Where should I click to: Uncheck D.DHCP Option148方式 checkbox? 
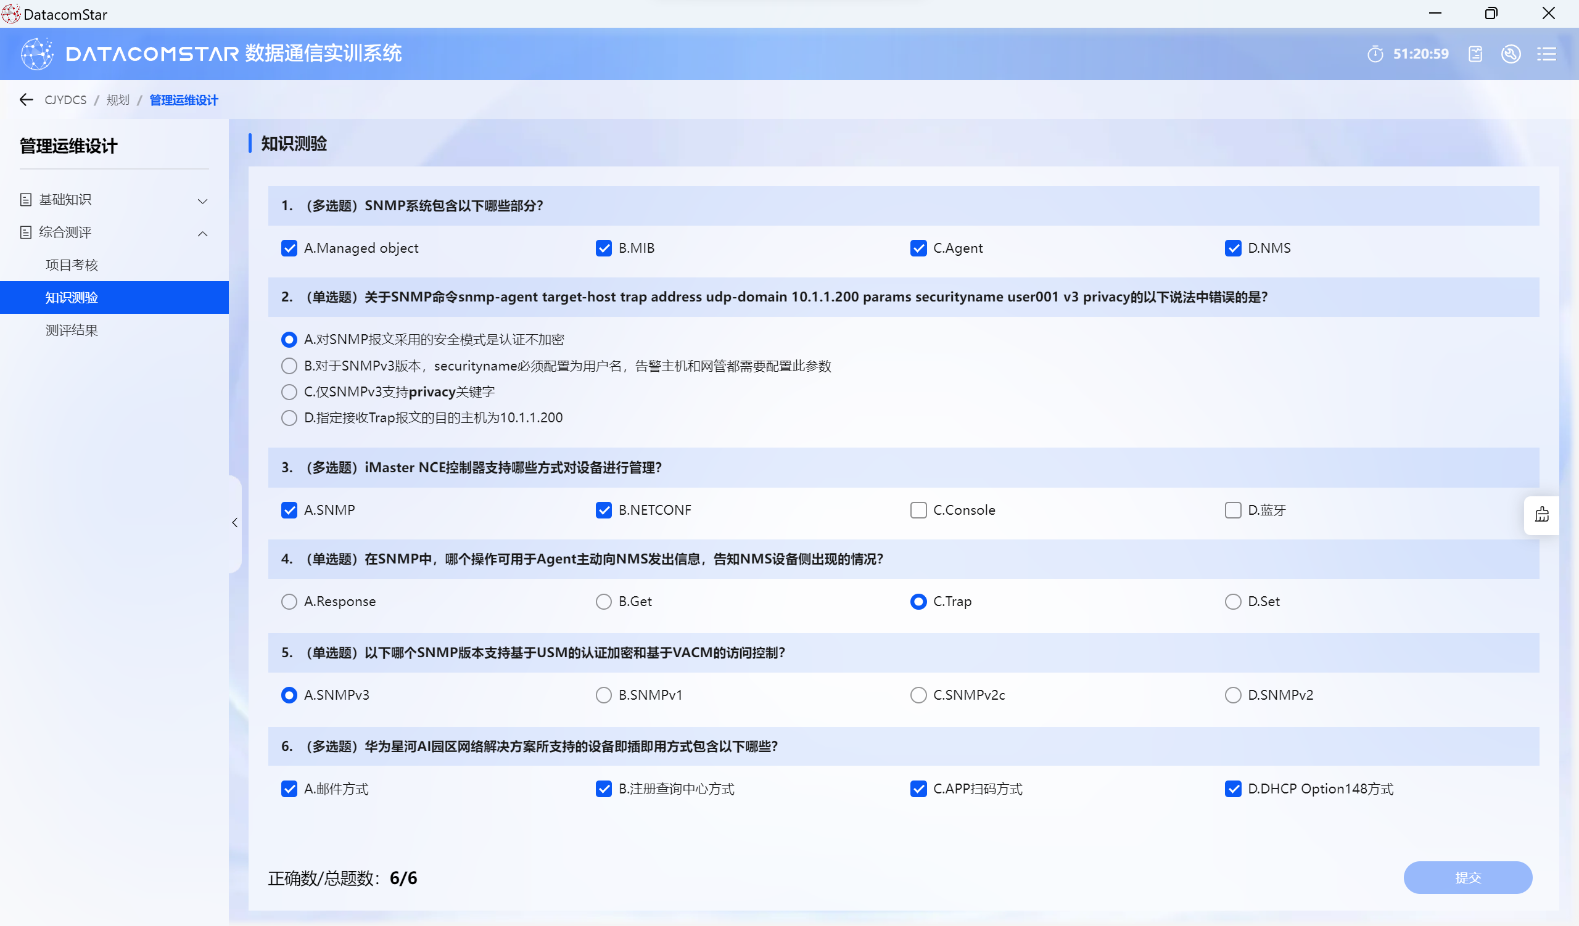(1232, 789)
